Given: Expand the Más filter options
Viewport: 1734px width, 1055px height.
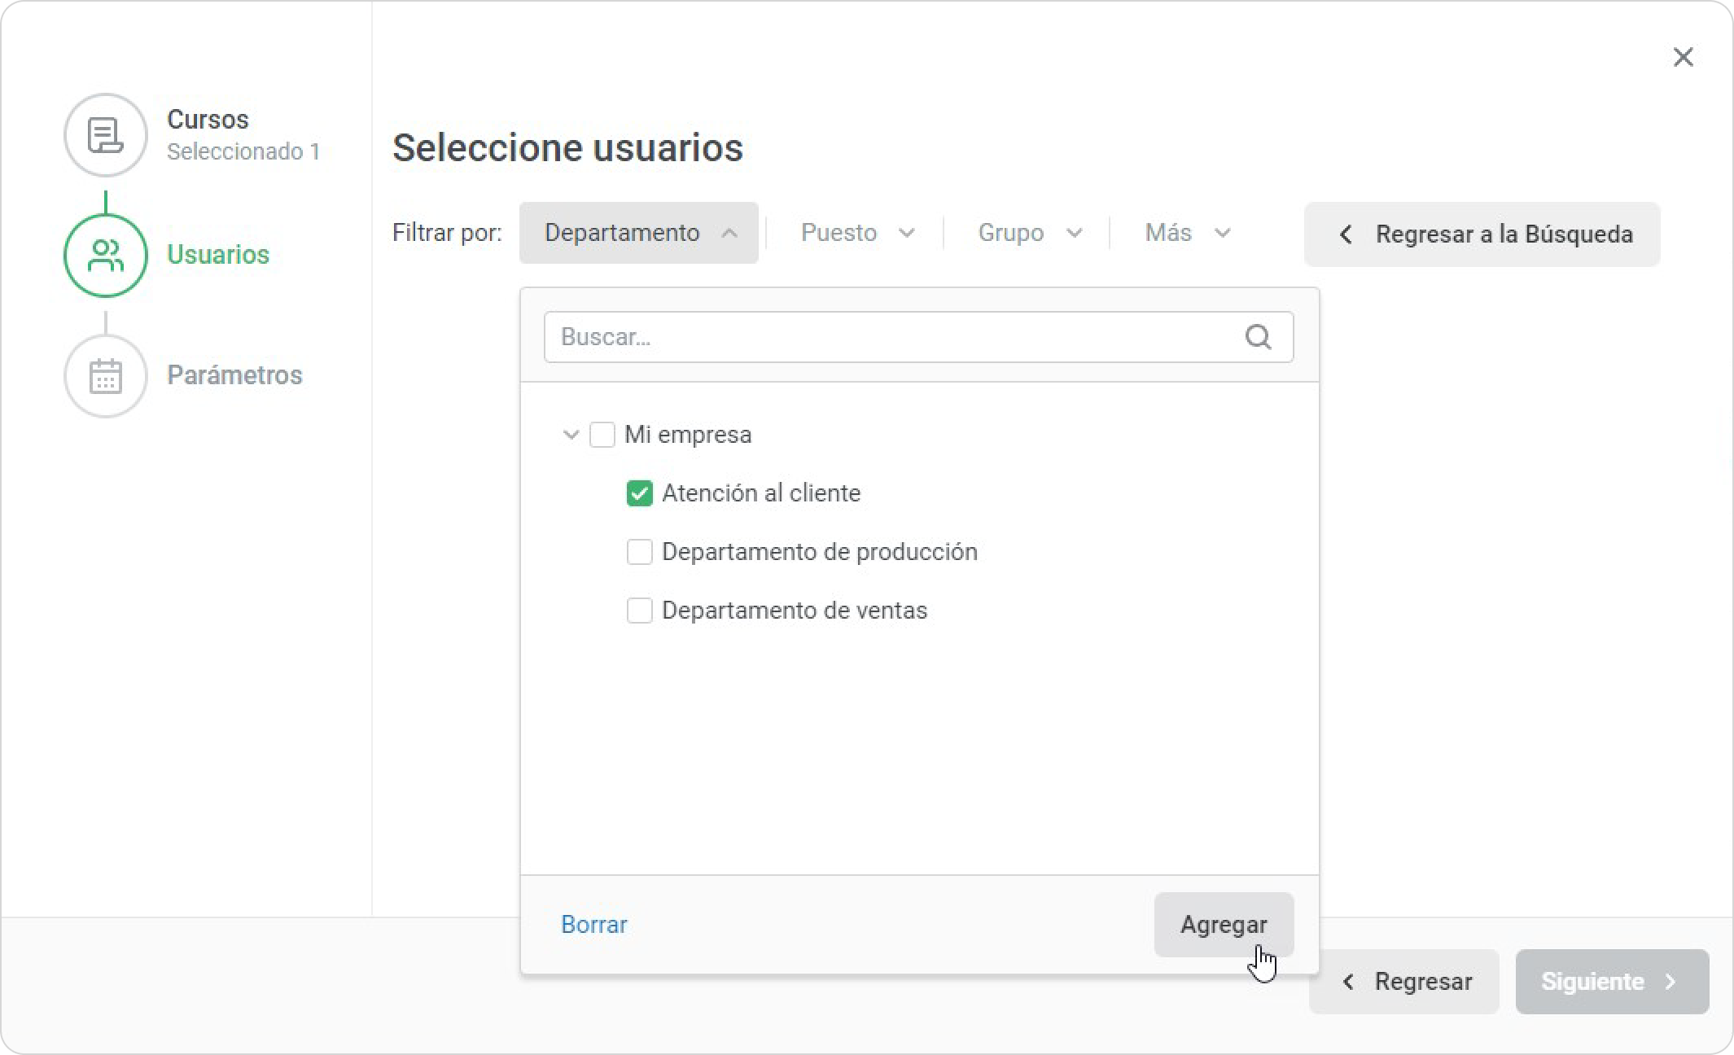Looking at the screenshot, I should (x=1186, y=233).
